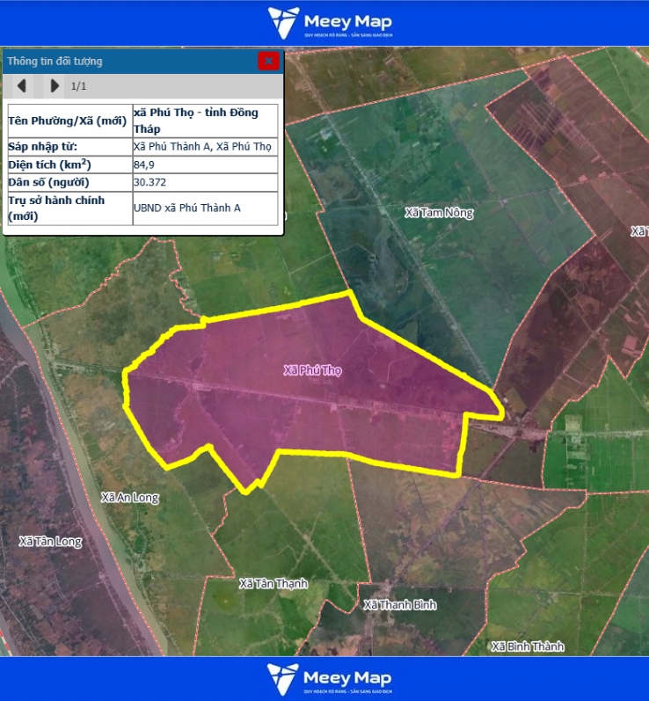Go to the previous object result
649x701 pixels.
pos(21,86)
